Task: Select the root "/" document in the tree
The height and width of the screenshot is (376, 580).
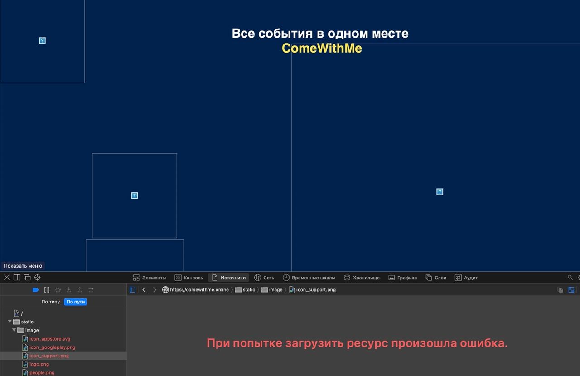Action: (x=63, y=313)
